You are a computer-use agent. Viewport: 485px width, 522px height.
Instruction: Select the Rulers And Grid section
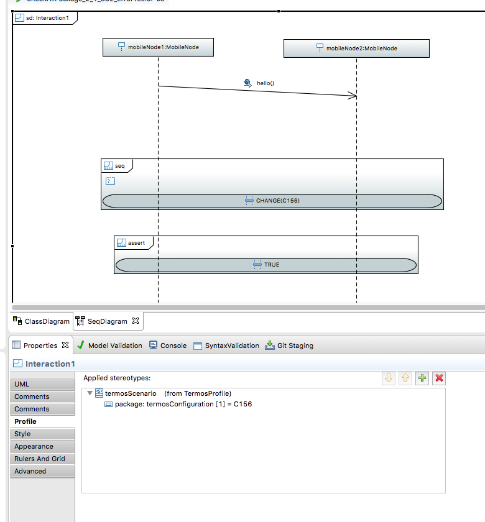pos(42,459)
